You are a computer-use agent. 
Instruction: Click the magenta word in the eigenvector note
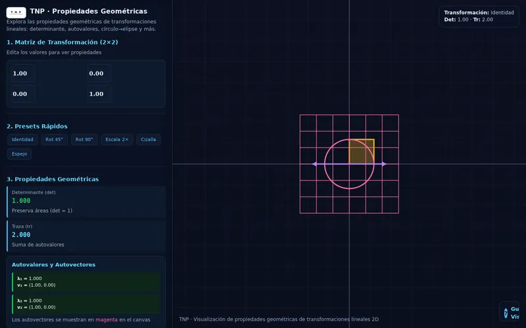point(107,319)
